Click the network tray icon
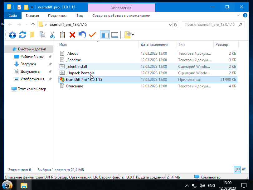The image size is (253, 190). click(194, 186)
